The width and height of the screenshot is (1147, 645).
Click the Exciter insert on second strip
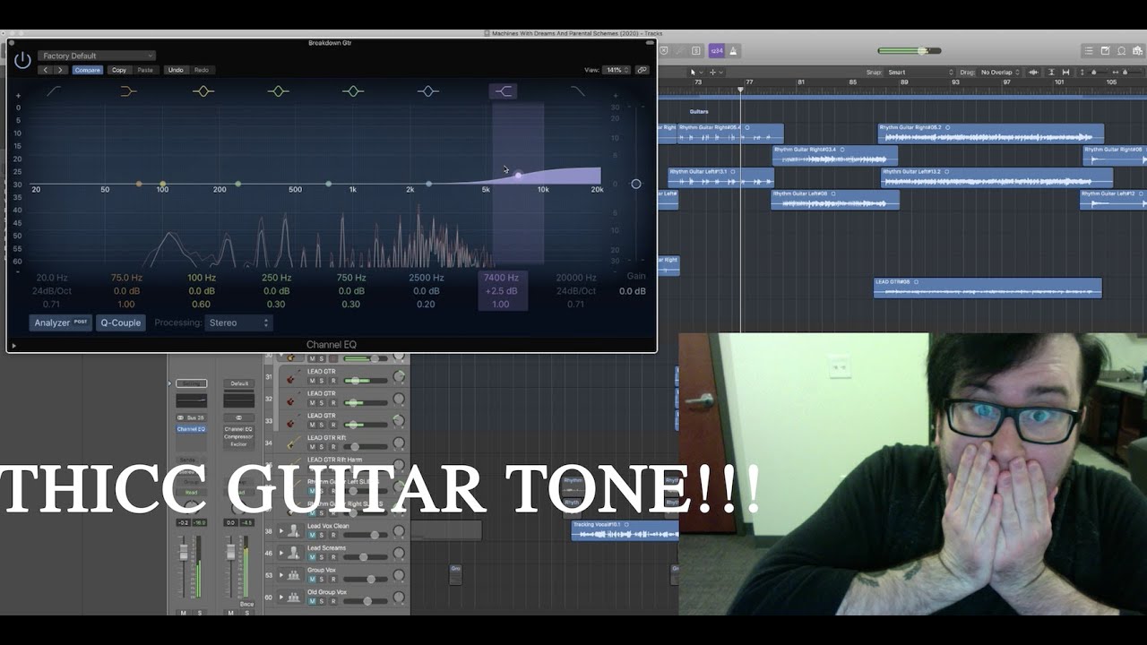pyautogui.click(x=239, y=444)
